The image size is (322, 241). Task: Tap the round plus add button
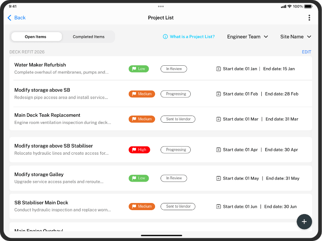pyautogui.click(x=304, y=222)
